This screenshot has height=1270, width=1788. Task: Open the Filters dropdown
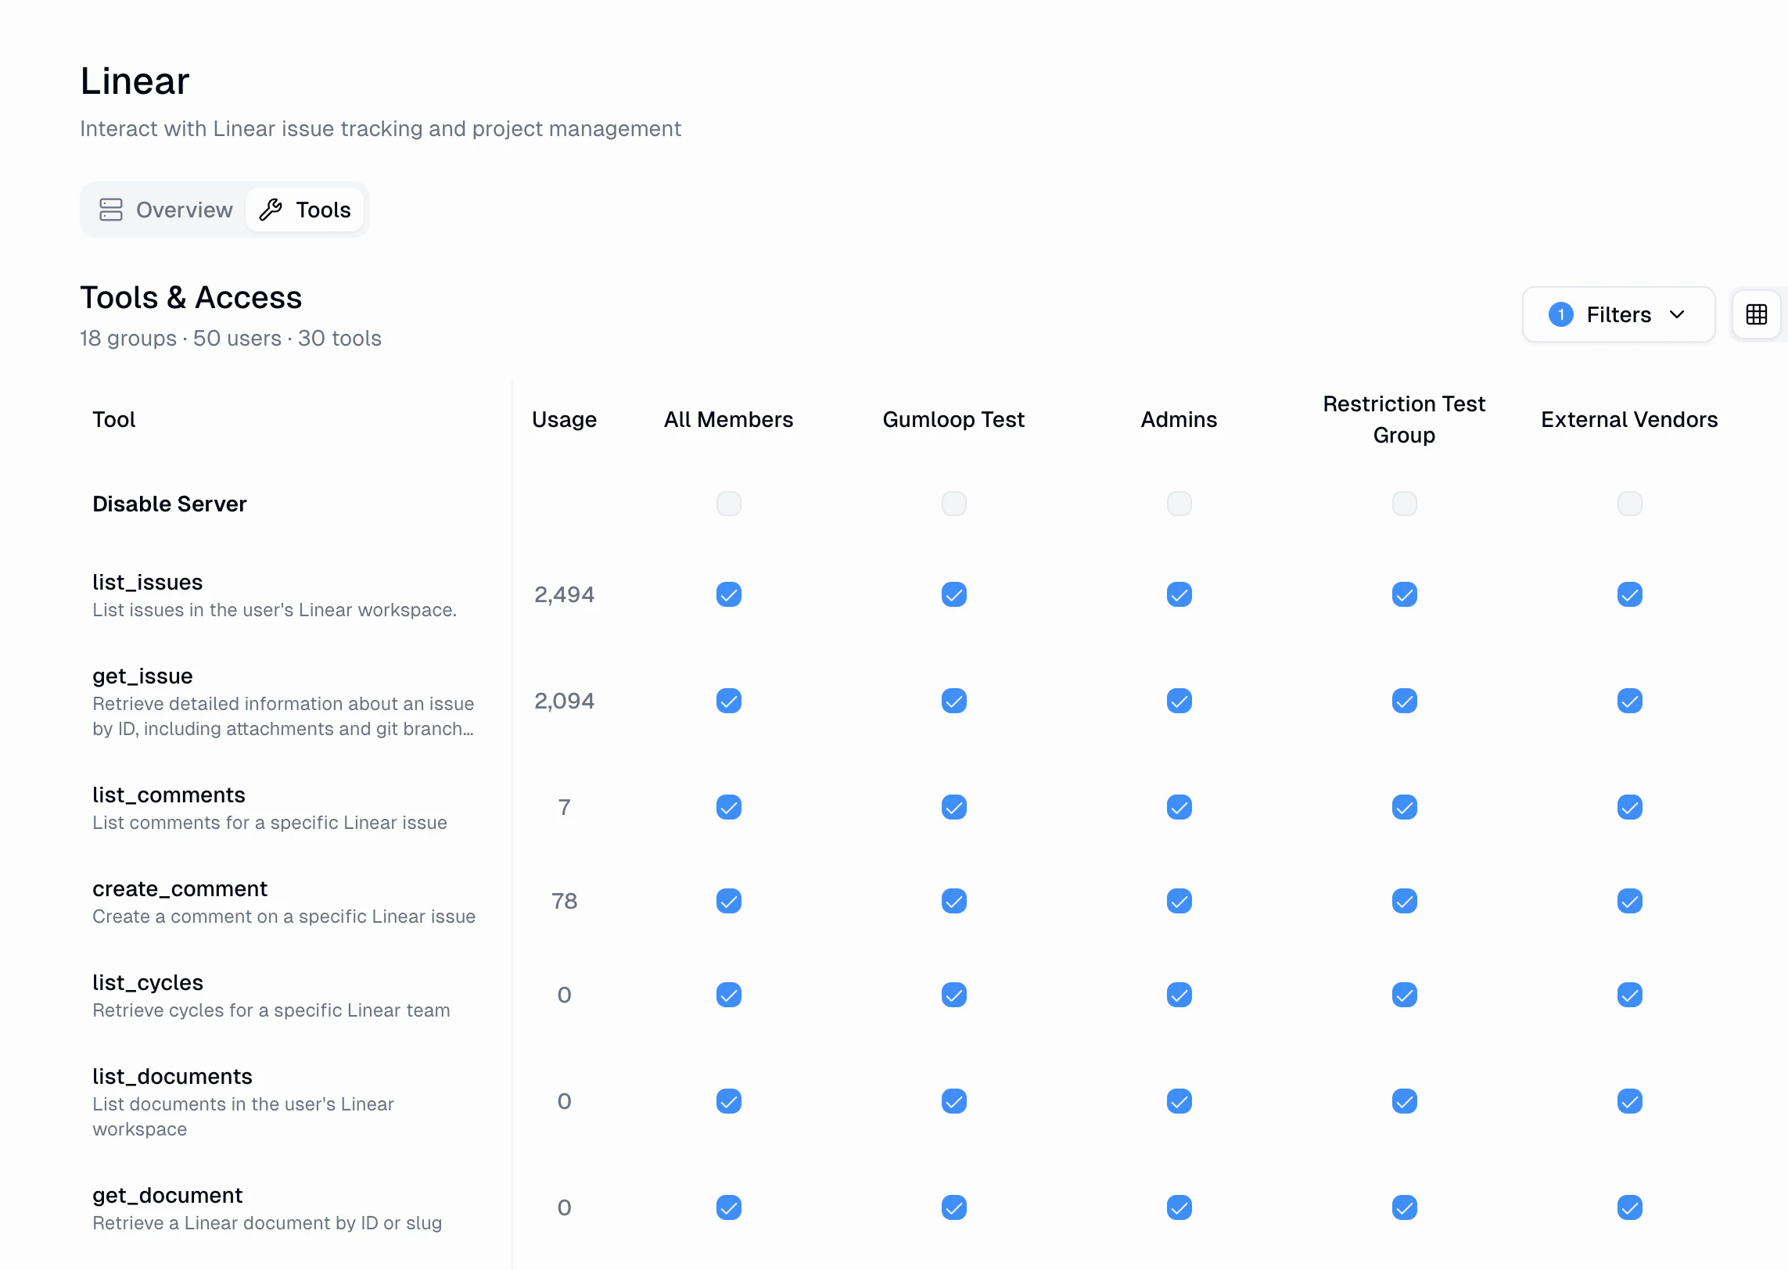click(x=1617, y=314)
